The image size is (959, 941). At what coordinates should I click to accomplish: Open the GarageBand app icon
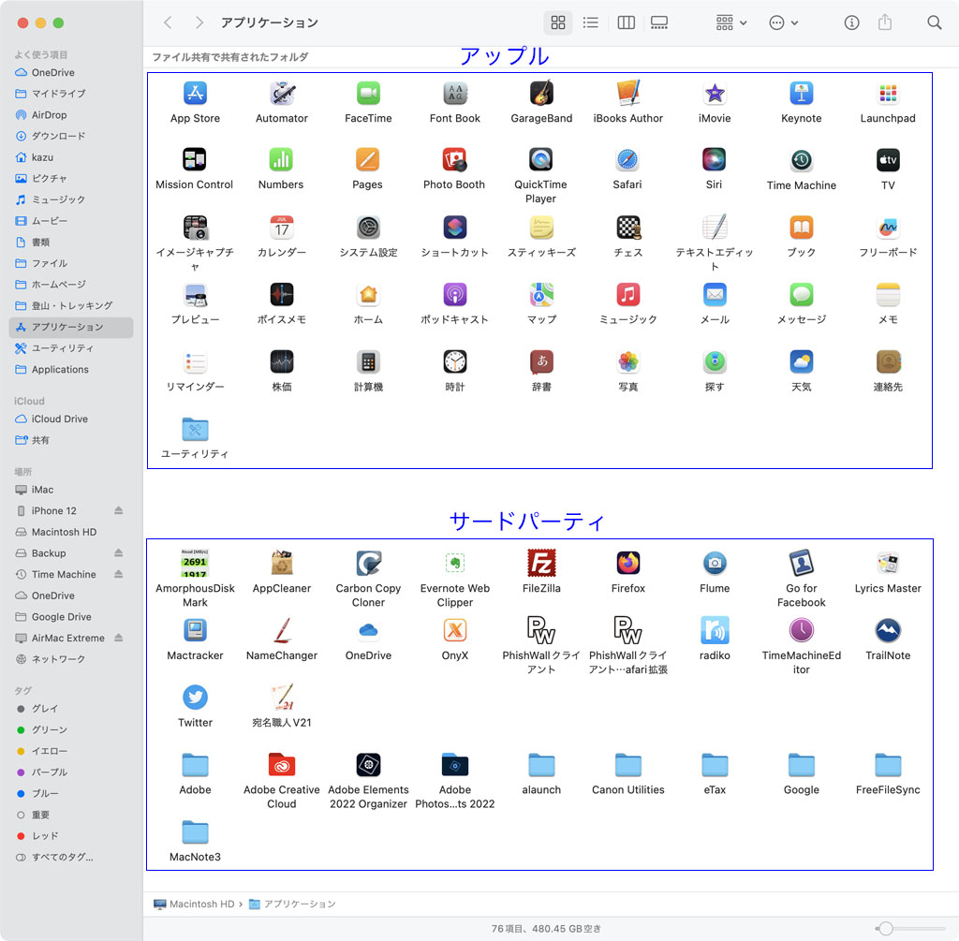[541, 94]
